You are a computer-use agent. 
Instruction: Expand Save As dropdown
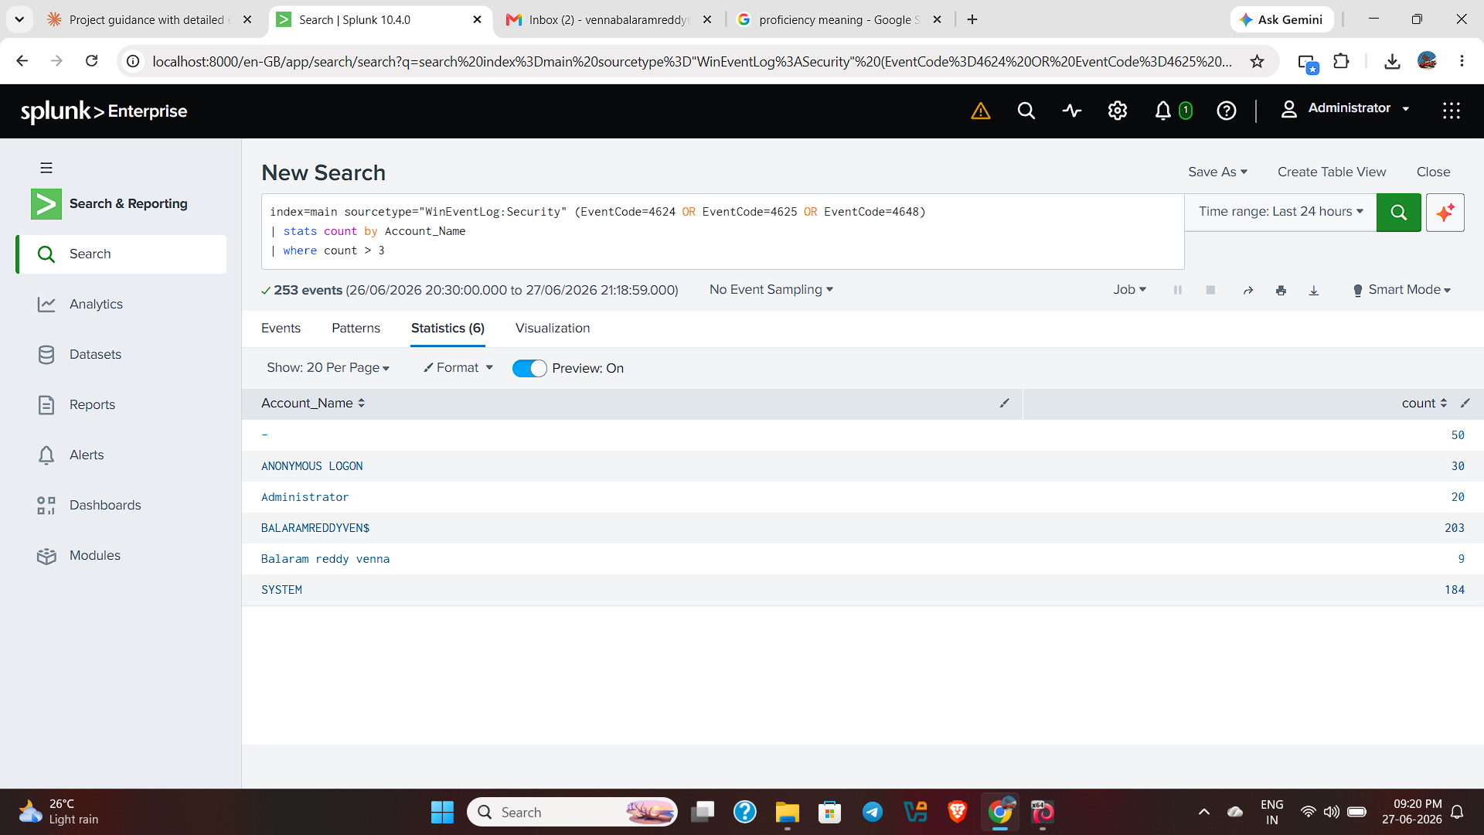click(1217, 172)
